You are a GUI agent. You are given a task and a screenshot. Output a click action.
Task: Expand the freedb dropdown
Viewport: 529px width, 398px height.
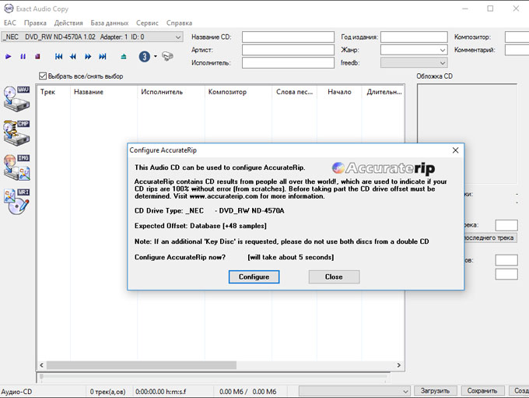coord(442,63)
